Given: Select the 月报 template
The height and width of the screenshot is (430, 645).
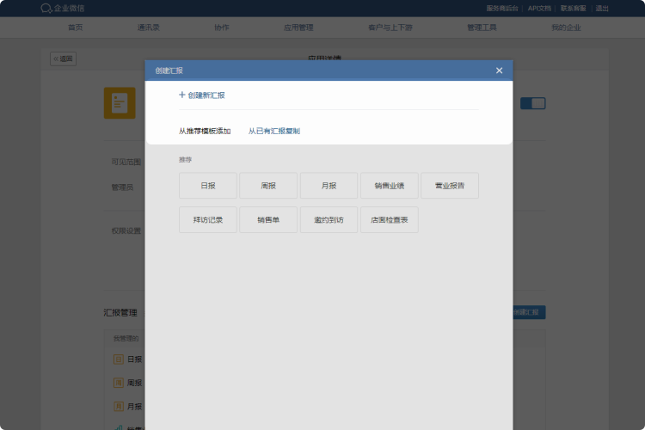Looking at the screenshot, I should (329, 186).
